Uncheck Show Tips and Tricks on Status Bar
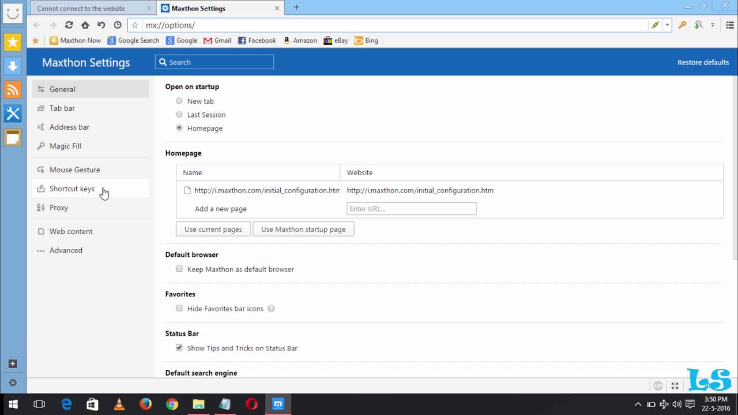Viewport: 738px width, 415px height. point(179,348)
